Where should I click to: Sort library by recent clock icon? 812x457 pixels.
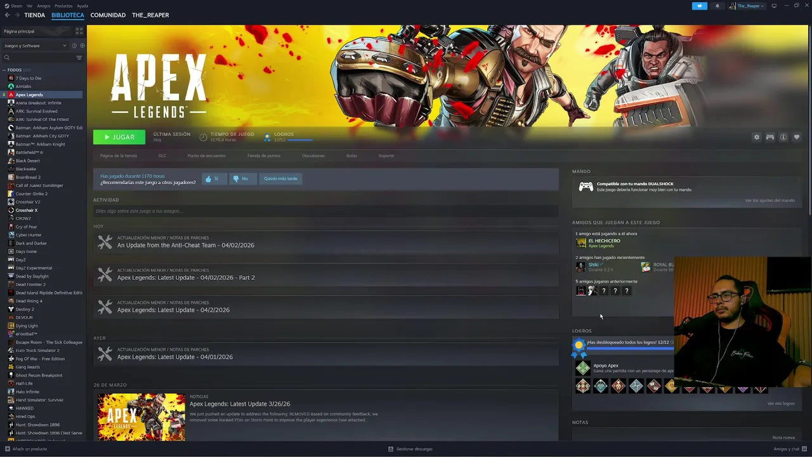(74, 46)
